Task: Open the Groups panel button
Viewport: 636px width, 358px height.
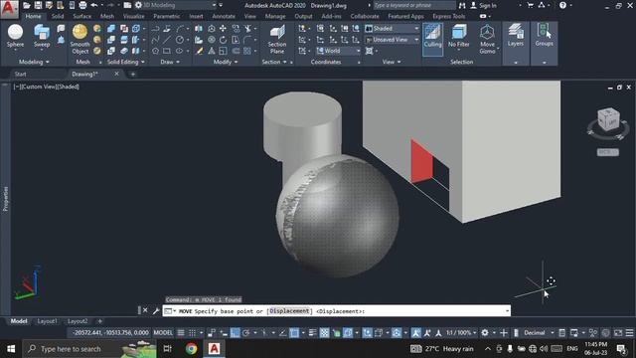Action: pyautogui.click(x=544, y=36)
